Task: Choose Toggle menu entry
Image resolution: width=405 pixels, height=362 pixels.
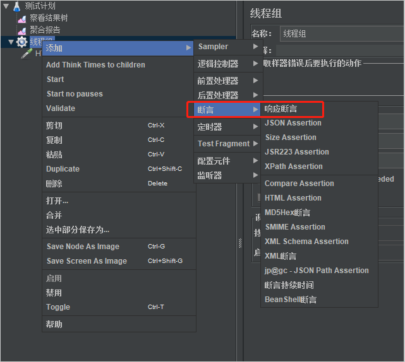Action: [x=119, y=307]
